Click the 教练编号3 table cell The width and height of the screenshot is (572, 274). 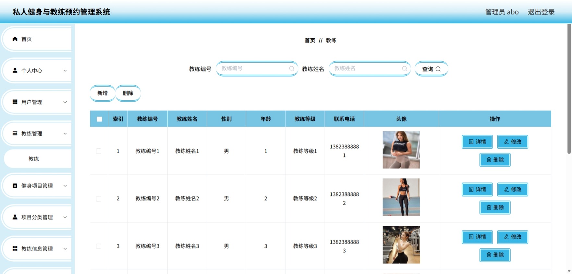point(147,246)
